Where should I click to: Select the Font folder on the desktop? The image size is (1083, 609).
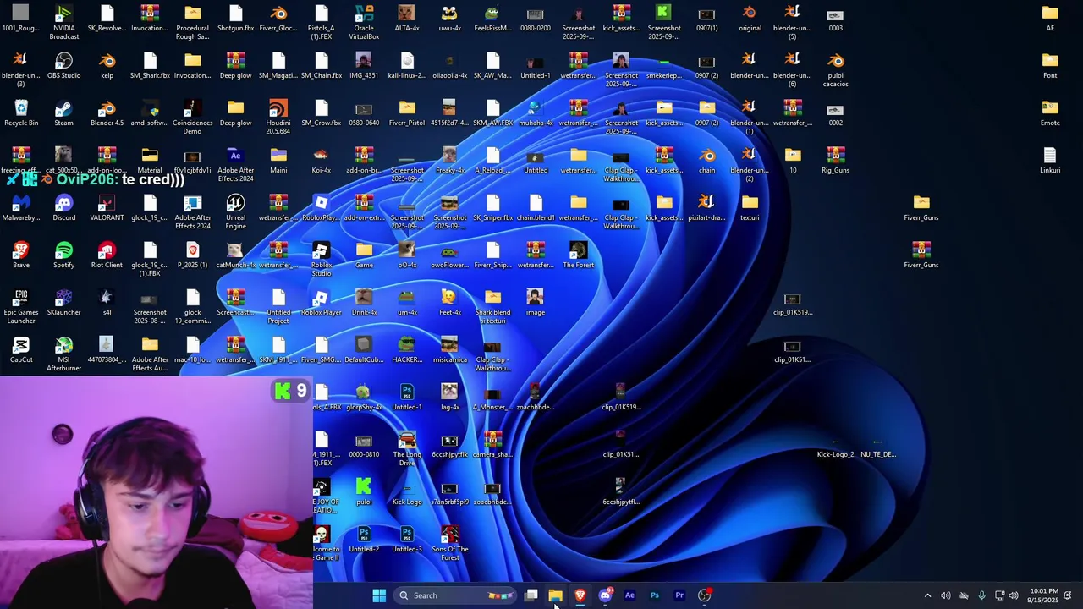1050,65
